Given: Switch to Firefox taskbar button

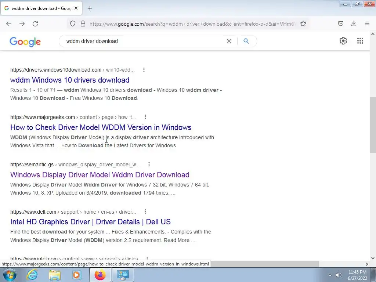Looking at the screenshot, I should point(100,275).
